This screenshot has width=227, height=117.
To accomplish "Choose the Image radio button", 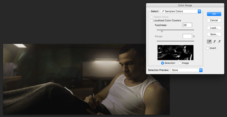I will coord(180,63).
